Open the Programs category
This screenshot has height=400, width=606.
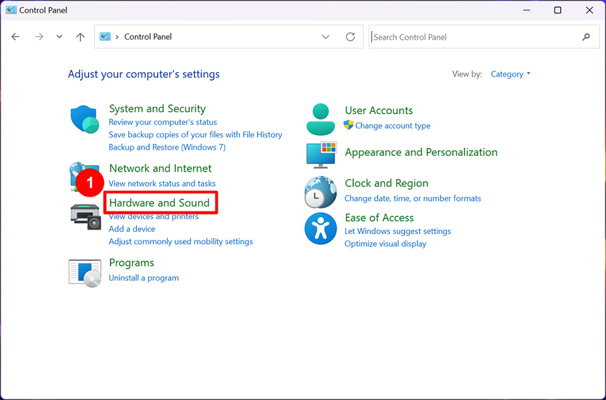(131, 262)
